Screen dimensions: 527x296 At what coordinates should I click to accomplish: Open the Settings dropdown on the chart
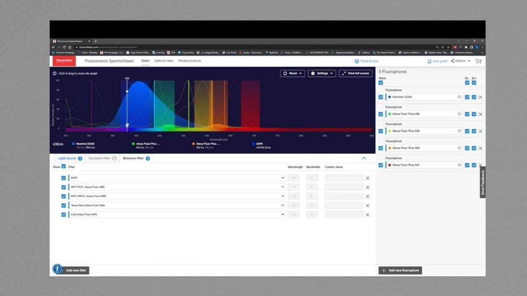pos(322,73)
